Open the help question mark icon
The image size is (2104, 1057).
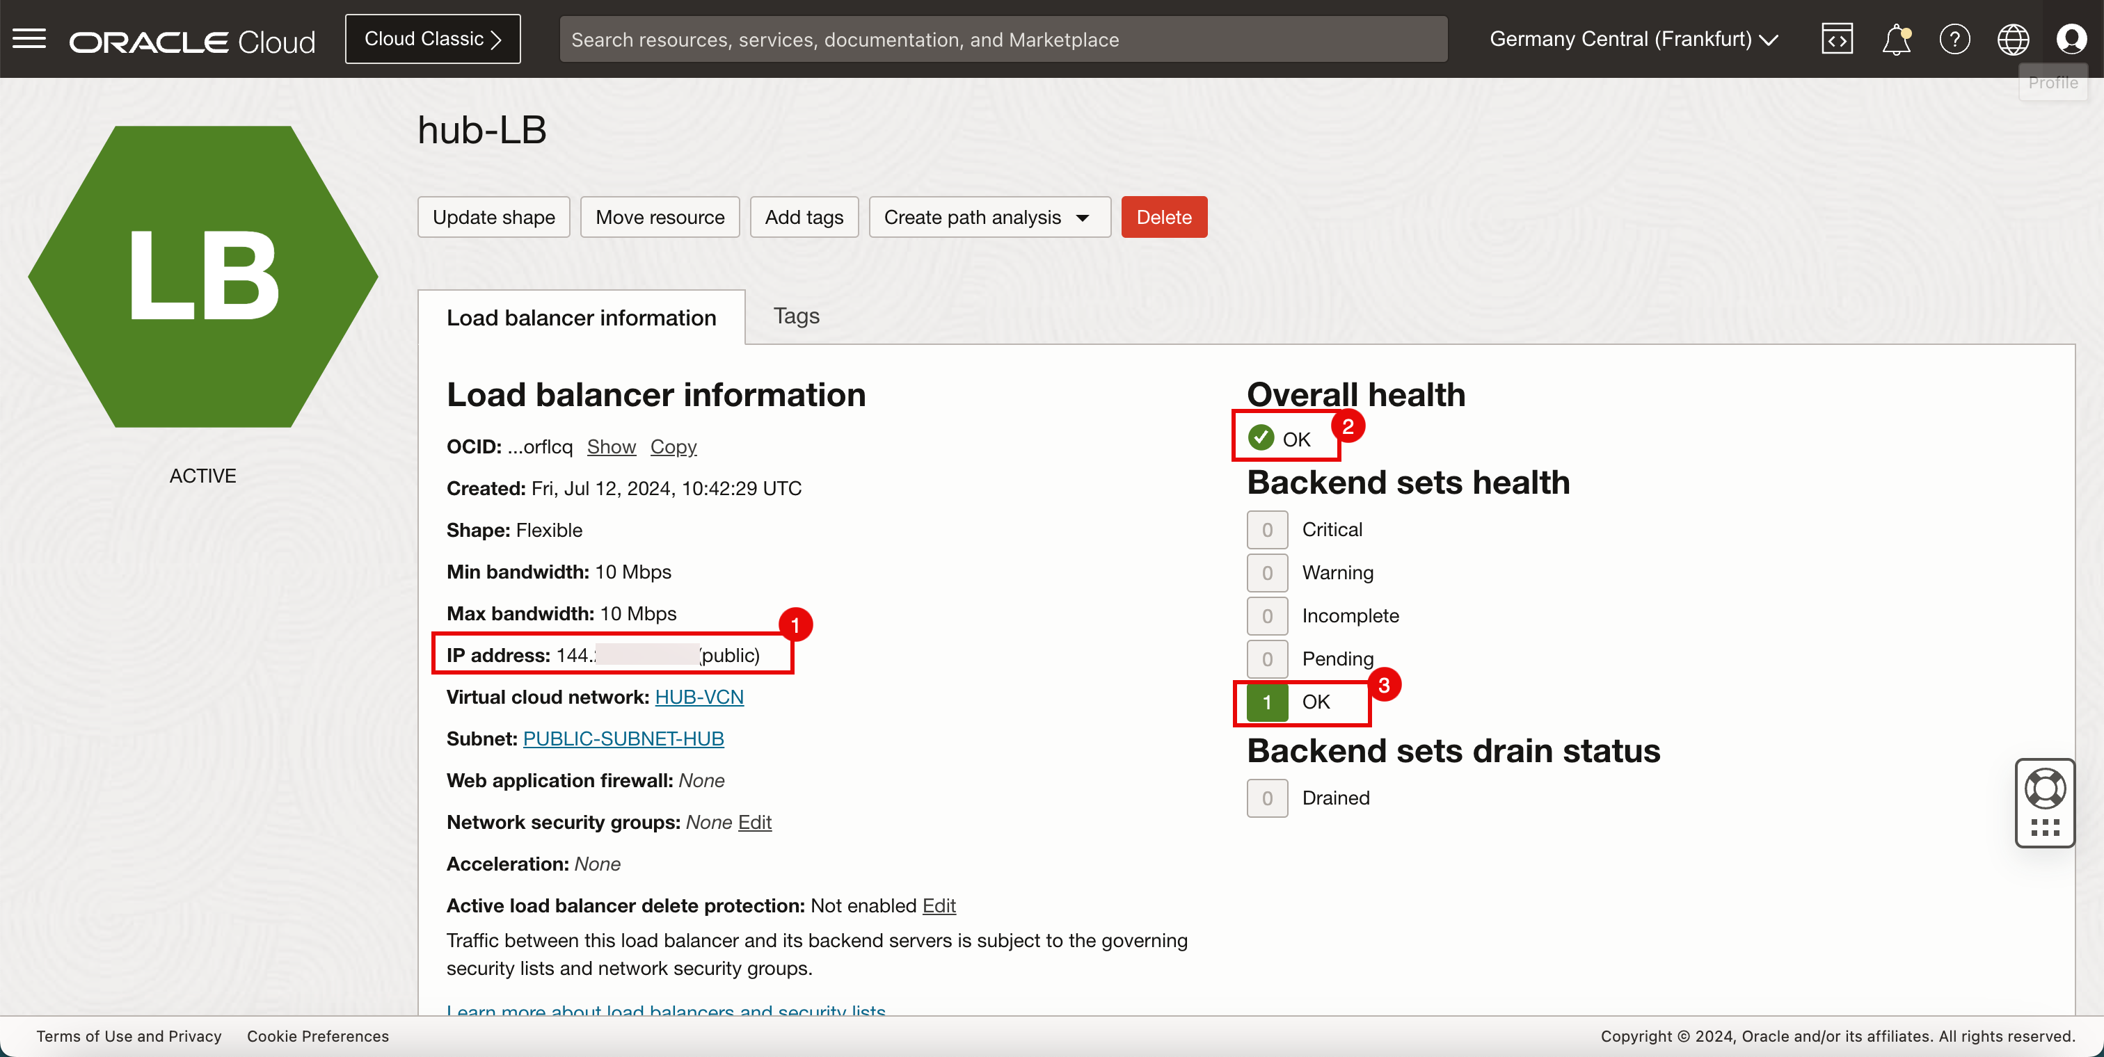1954,39
